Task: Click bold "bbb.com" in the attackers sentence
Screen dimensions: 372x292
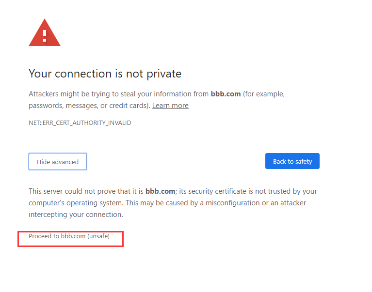Action: tap(226, 94)
